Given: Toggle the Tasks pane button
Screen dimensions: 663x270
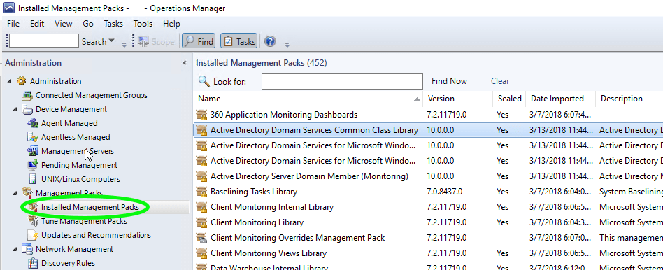Looking at the screenshot, I should point(239,41).
